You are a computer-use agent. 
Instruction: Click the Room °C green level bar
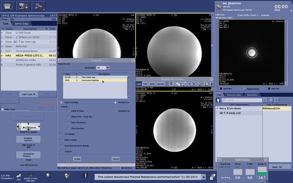[x=262, y=173]
